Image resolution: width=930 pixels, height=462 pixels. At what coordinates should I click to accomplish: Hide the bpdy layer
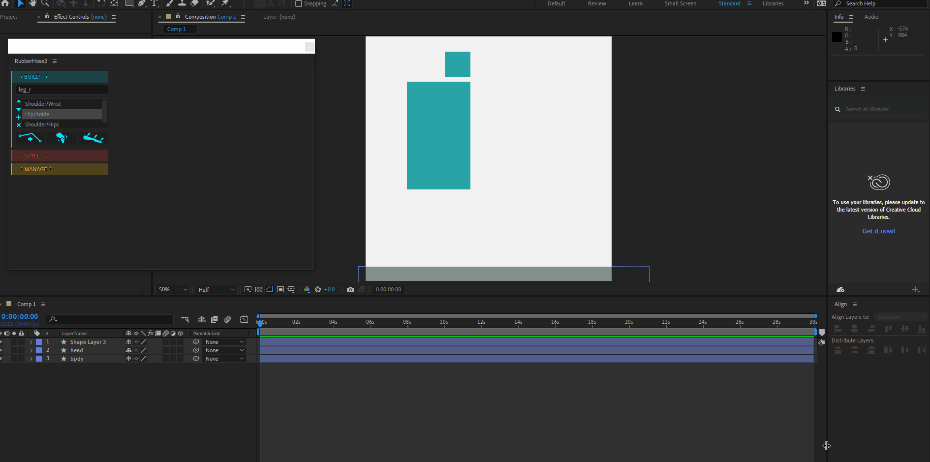coord(1,359)
